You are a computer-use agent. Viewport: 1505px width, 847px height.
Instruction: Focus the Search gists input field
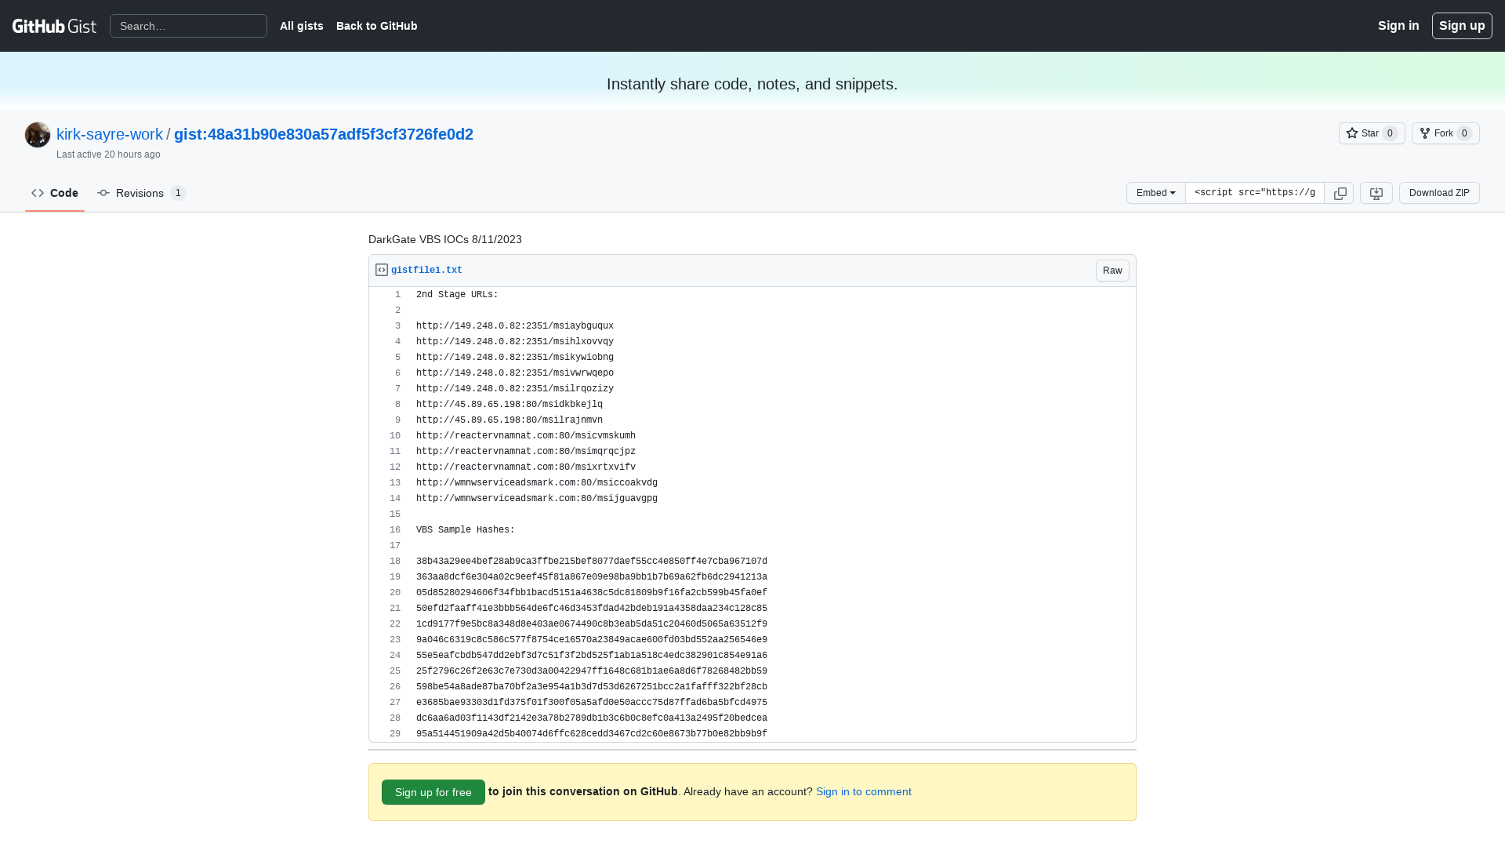(x=188, y=26)
